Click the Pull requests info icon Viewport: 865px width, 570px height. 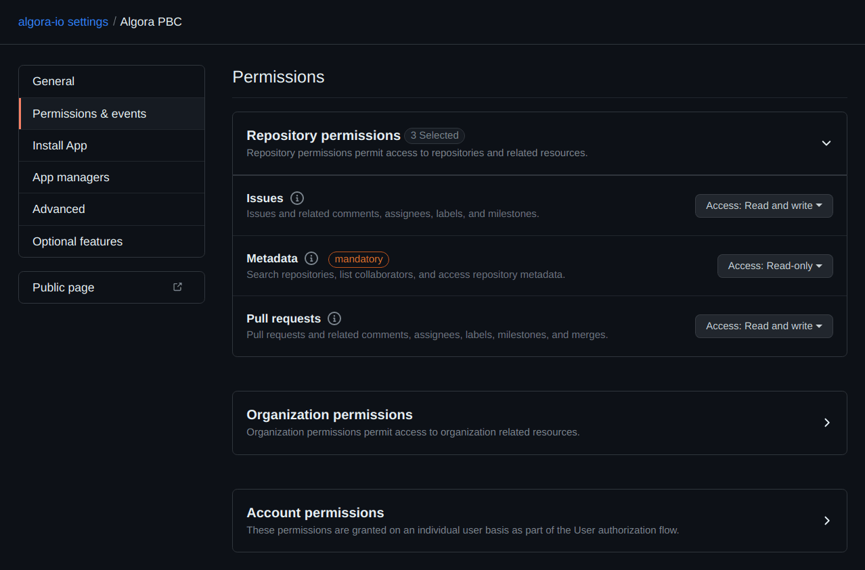point(334,318)
